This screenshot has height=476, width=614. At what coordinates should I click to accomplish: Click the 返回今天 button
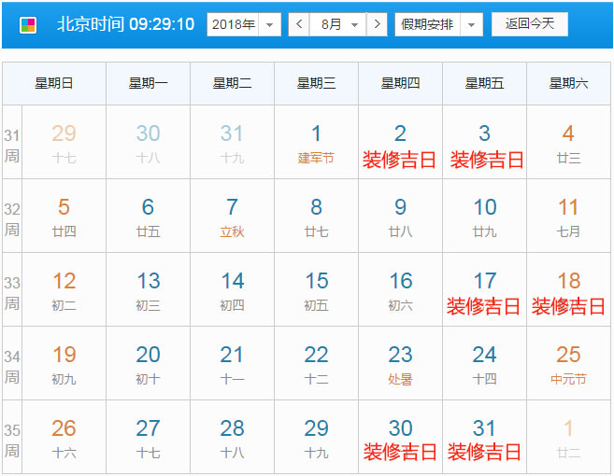pos(529,24)
